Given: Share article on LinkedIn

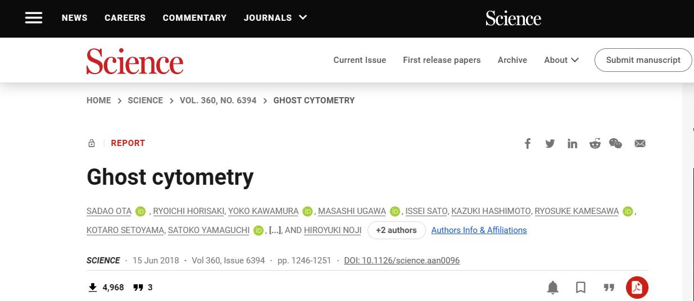Looking at the screenshot, I should [572, 144].
